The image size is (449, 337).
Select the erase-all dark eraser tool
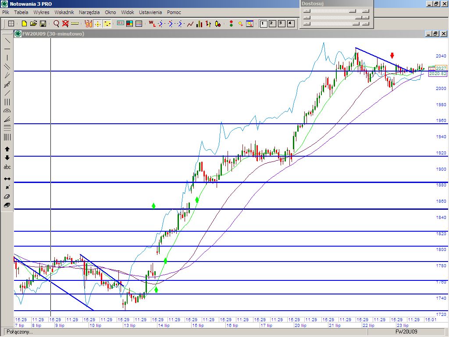coord(7,205)
